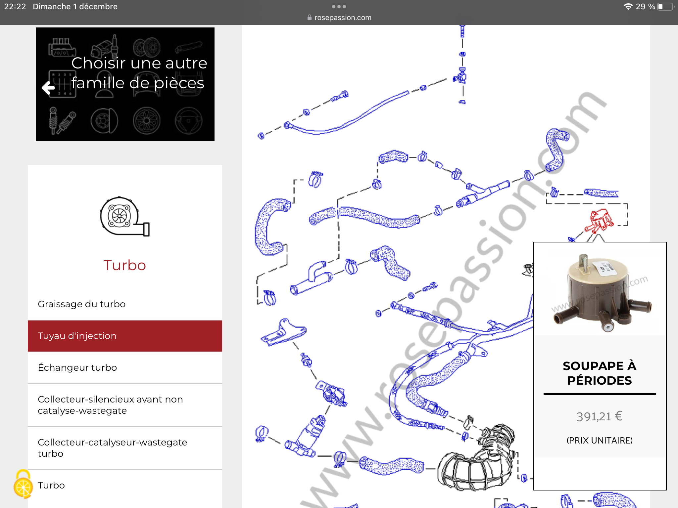Click the white back arrow icon
This screenshot has height=508, width=678.
(x=48, y=88)
